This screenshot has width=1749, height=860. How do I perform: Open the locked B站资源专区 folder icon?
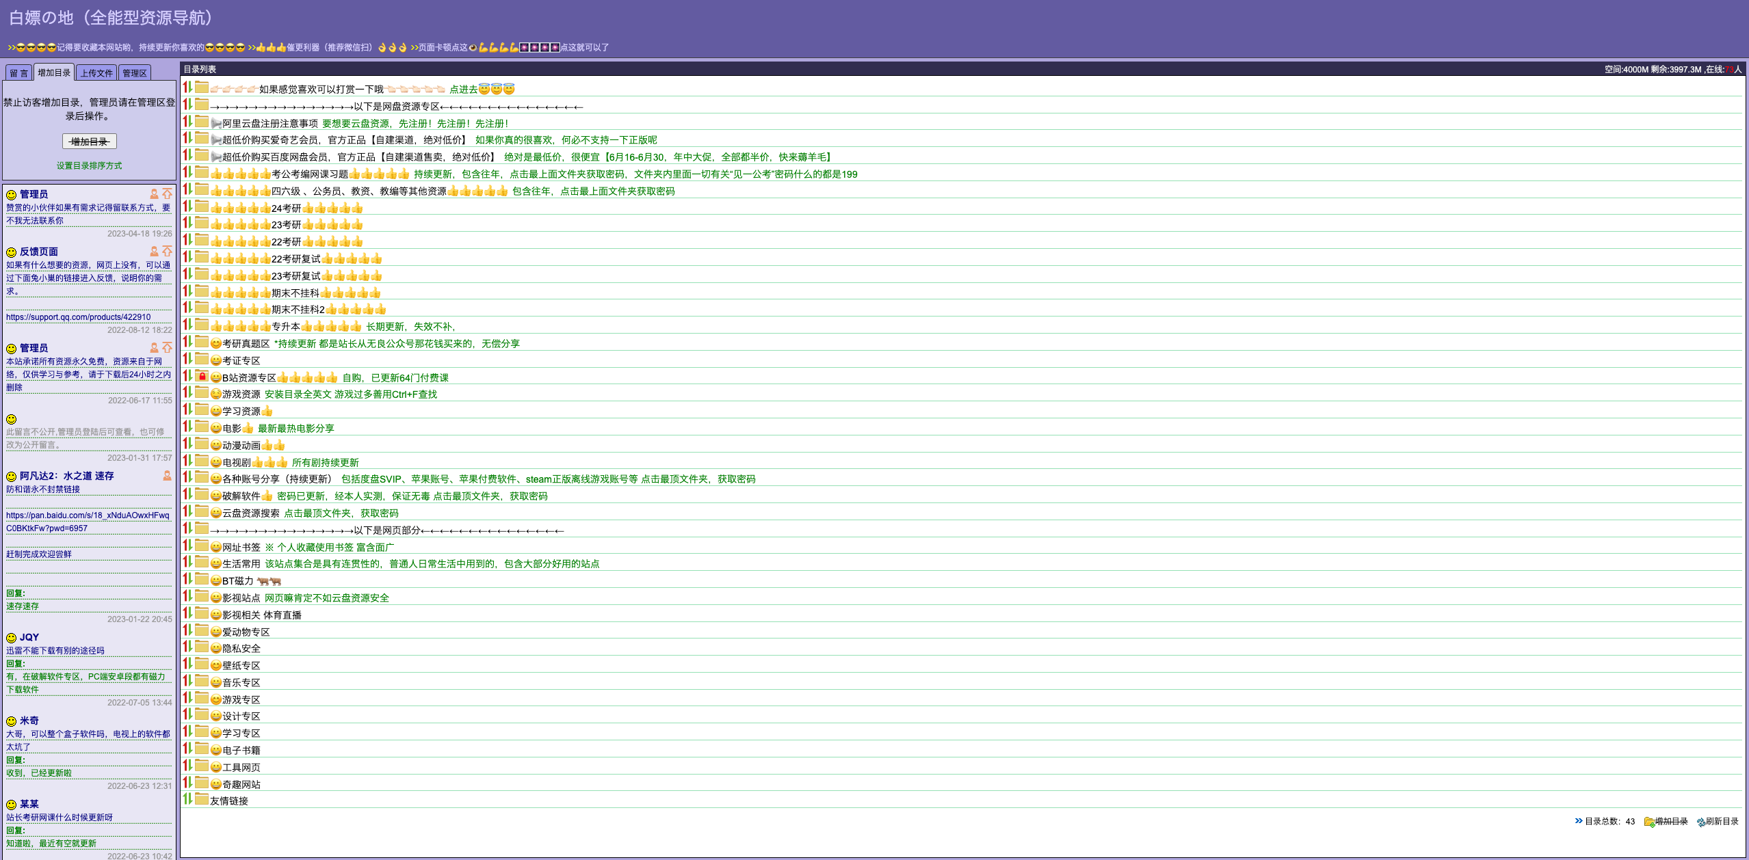point(201,376)
